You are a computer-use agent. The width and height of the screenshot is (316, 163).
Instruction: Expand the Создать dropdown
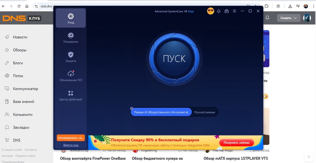pos(289,18)
